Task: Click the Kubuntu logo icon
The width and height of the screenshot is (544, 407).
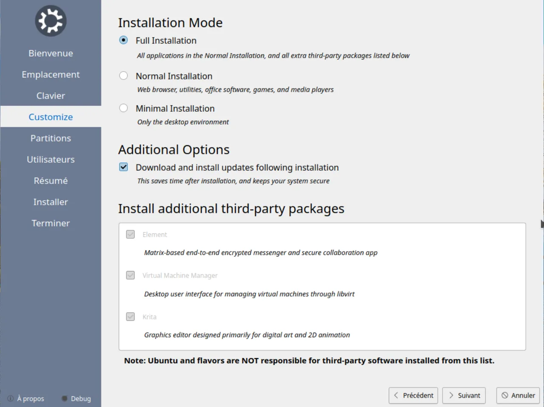Action: click(50, 21)
